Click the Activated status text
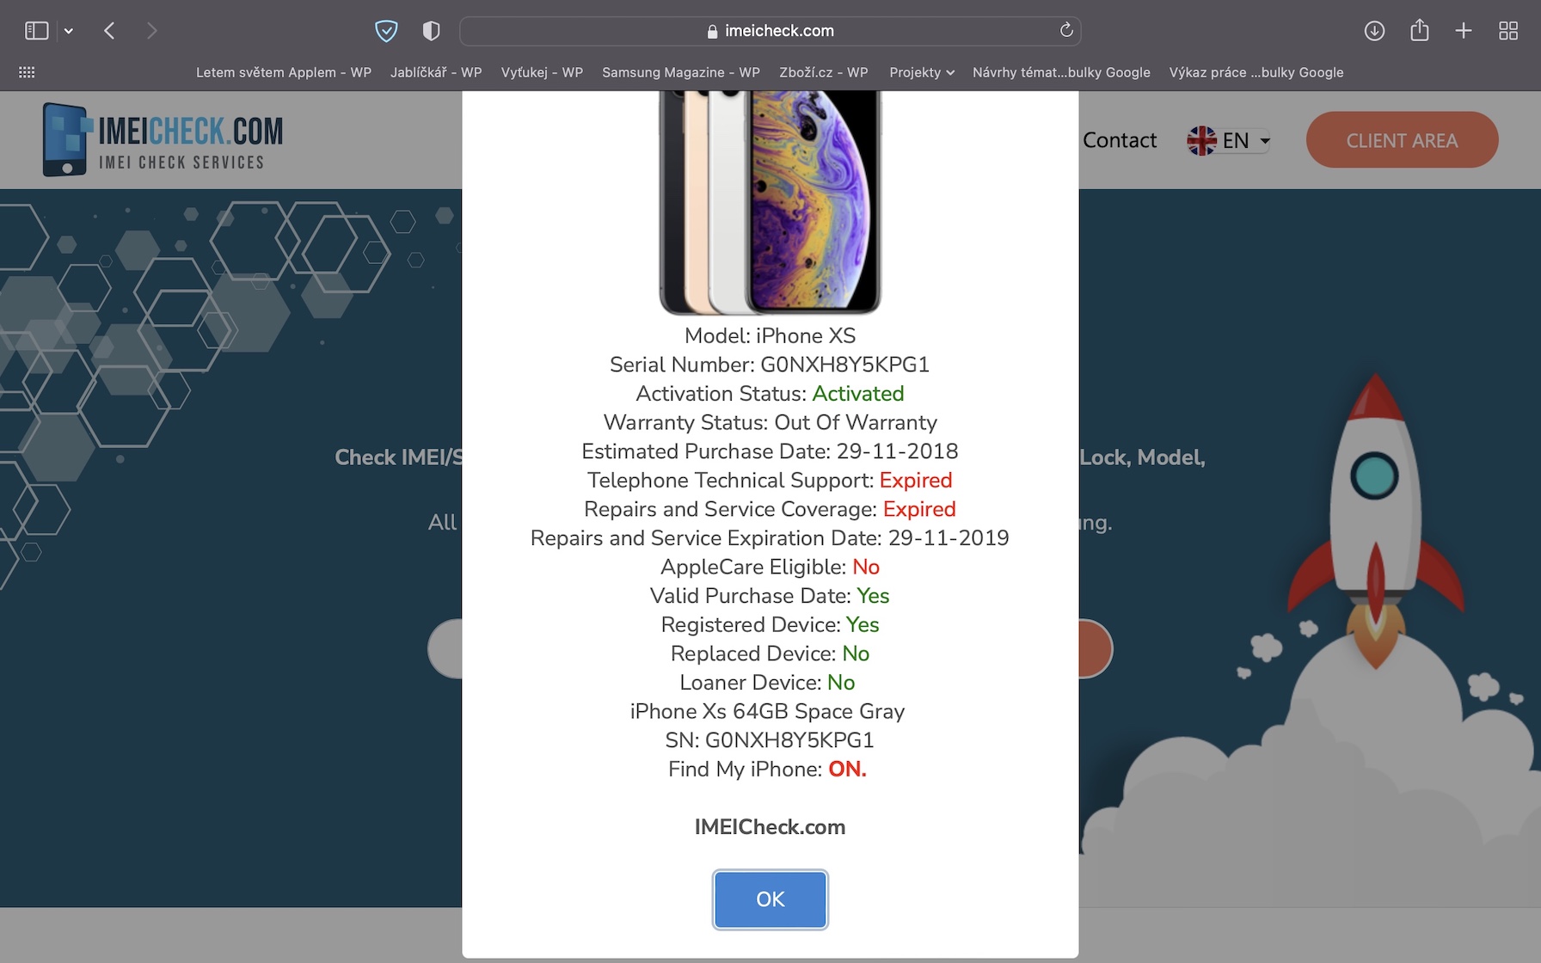Image resolution: width=1541 pixels, height=963 pixels. pyautogui.click(x=858, y=394)
